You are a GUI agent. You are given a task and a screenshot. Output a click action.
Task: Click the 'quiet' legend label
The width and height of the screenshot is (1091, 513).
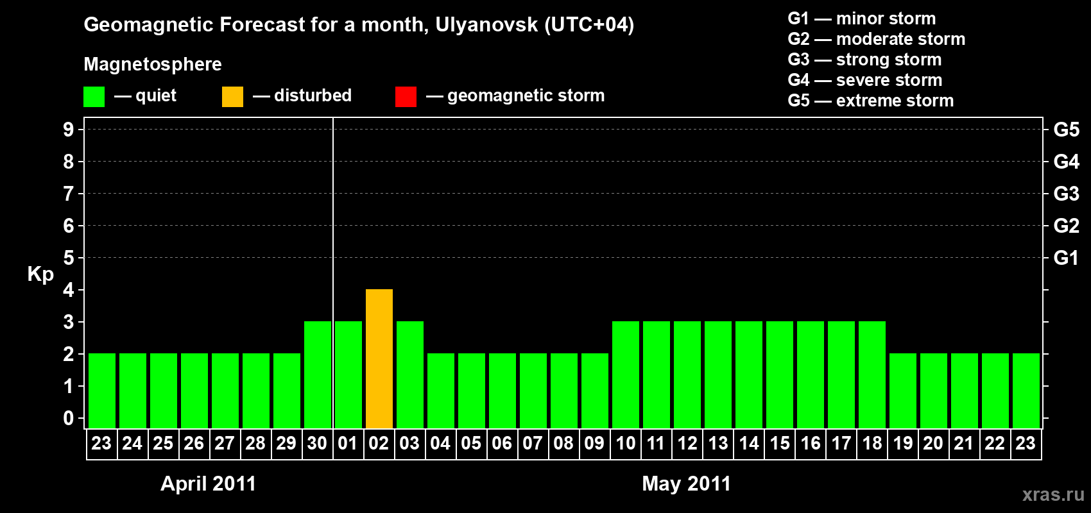tap(156, 96)
